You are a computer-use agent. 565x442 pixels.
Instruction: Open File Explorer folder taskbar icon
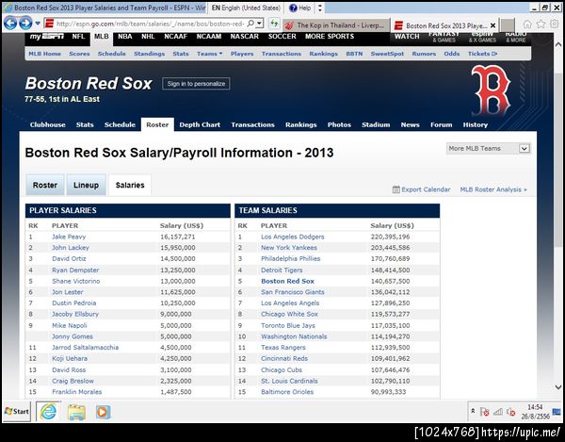click(76, 412)
